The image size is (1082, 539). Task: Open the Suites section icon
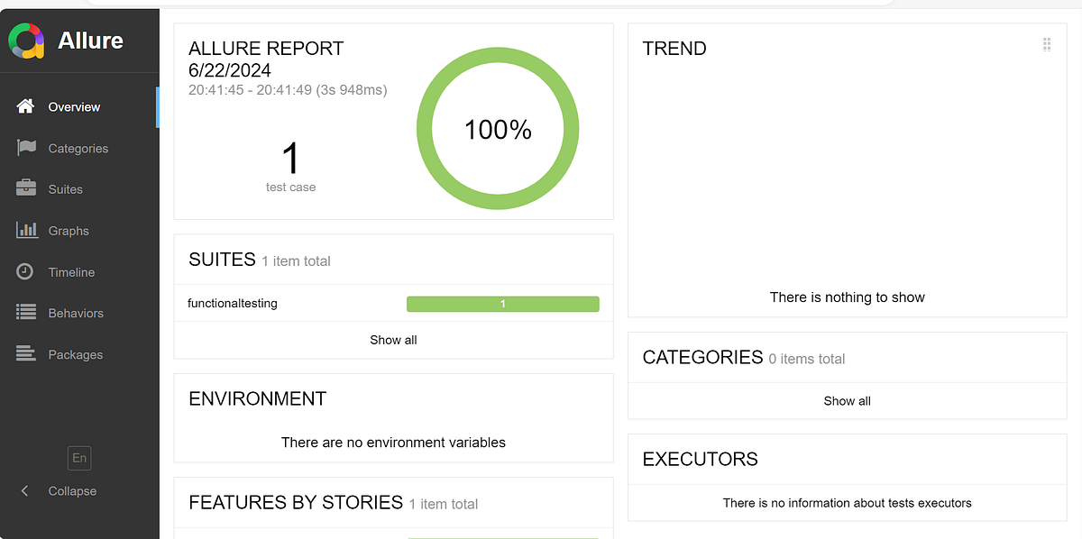tap(28, 188)
